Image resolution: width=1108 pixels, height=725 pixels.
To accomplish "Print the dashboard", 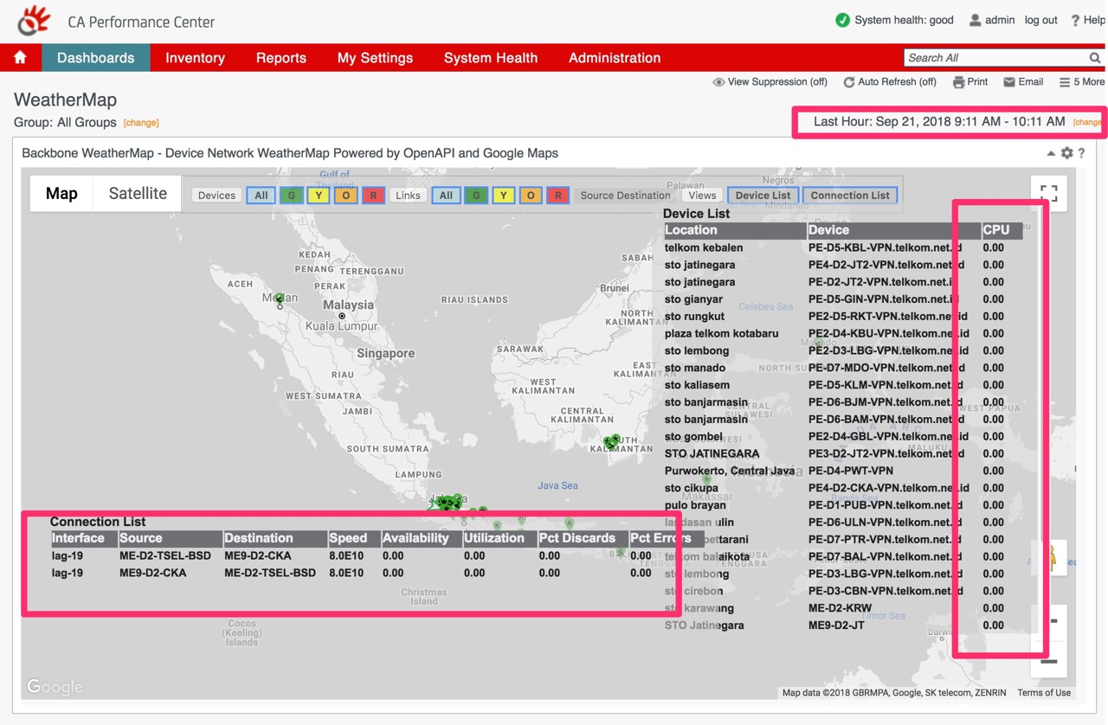I will point(970,82).
